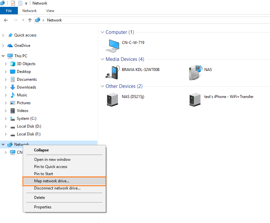270x223 pixels.
Task: Expand the 3D Objects folder node
Action: tap(6, 64)
